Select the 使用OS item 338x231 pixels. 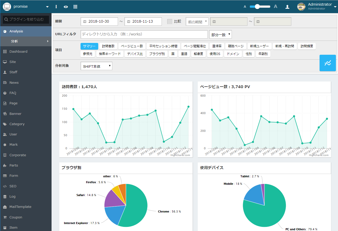[215, 54]
